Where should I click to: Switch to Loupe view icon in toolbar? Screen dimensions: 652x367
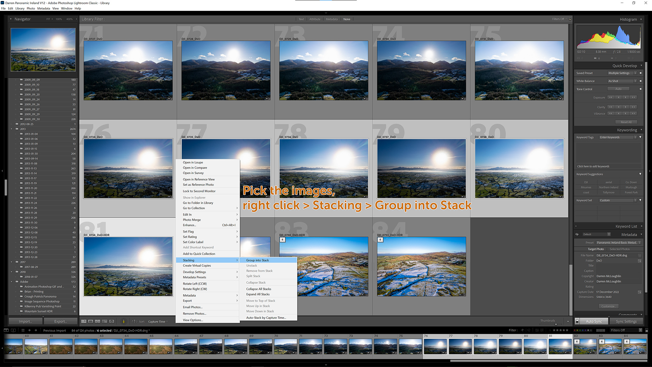coord(91,321)
